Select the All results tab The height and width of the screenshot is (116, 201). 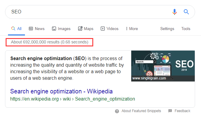point(16,29)
